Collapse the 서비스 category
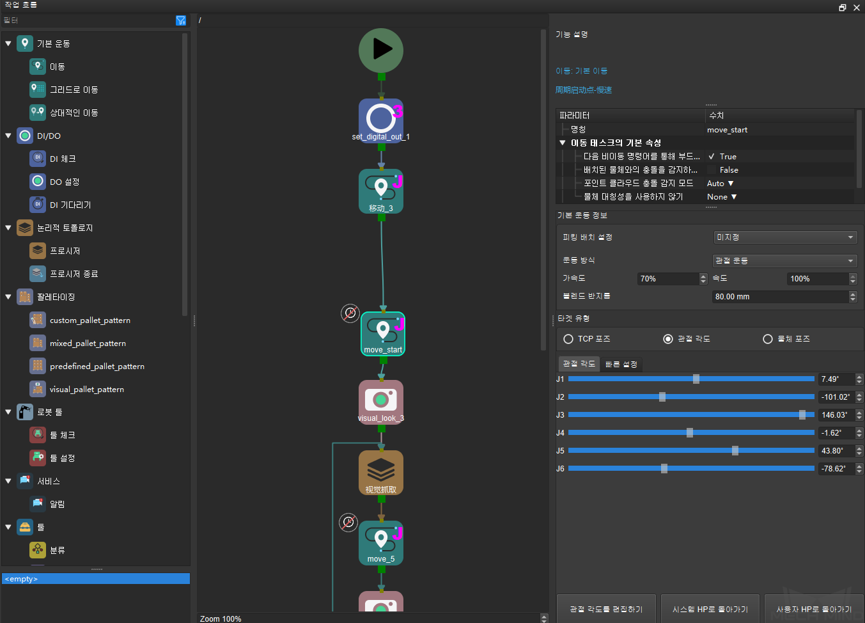The width and height of the screenshot is (865, 623). pyautogui.click(x=8, y=481)
